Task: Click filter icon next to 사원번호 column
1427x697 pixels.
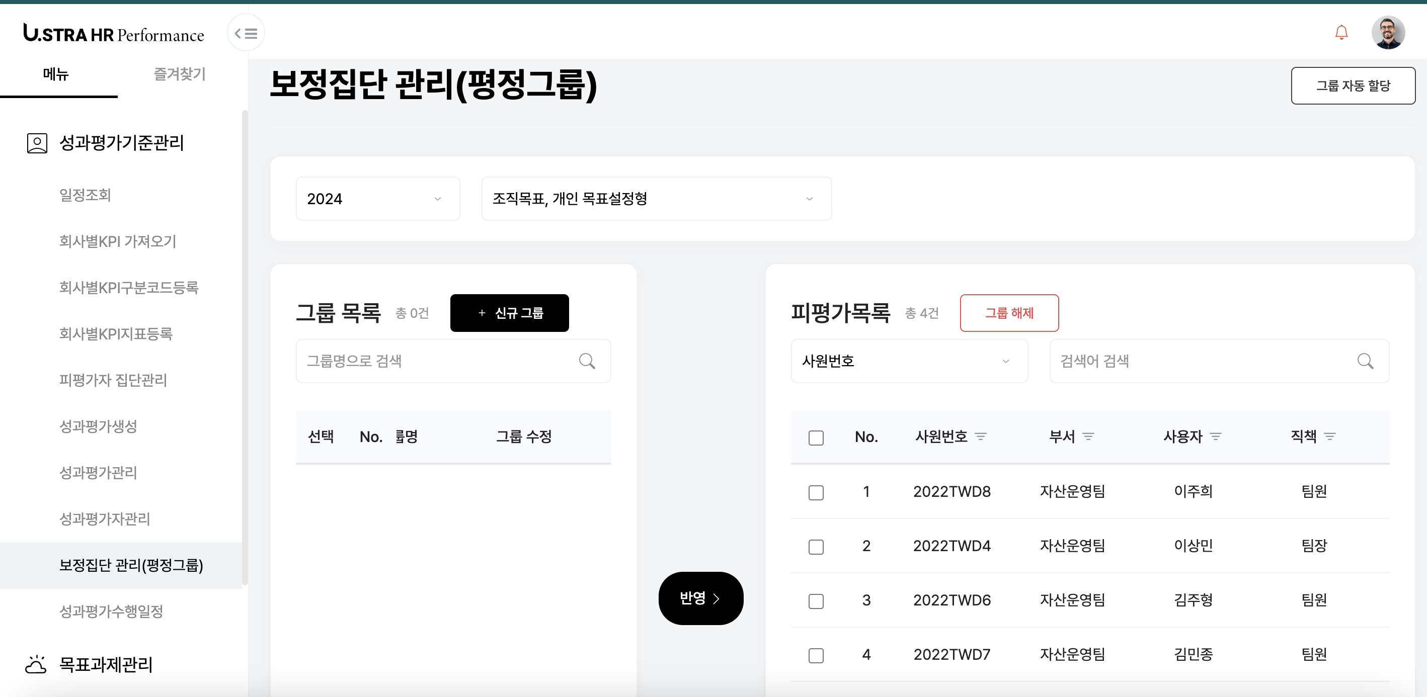Action: pos(981,437)
